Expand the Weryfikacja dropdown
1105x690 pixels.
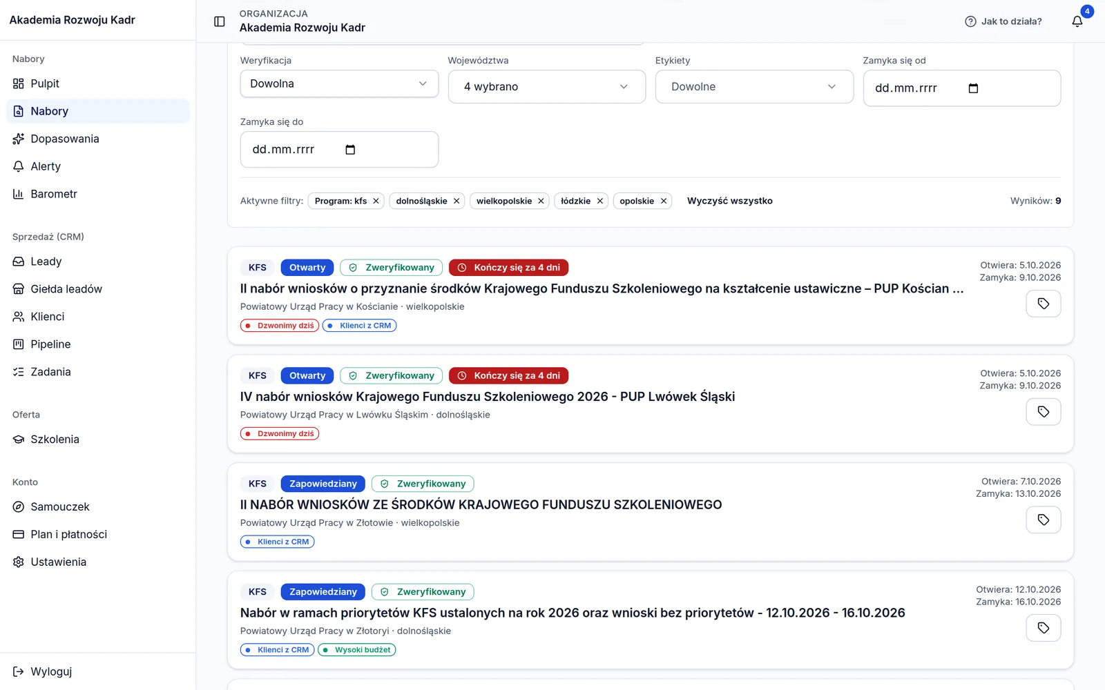point(339,83)
